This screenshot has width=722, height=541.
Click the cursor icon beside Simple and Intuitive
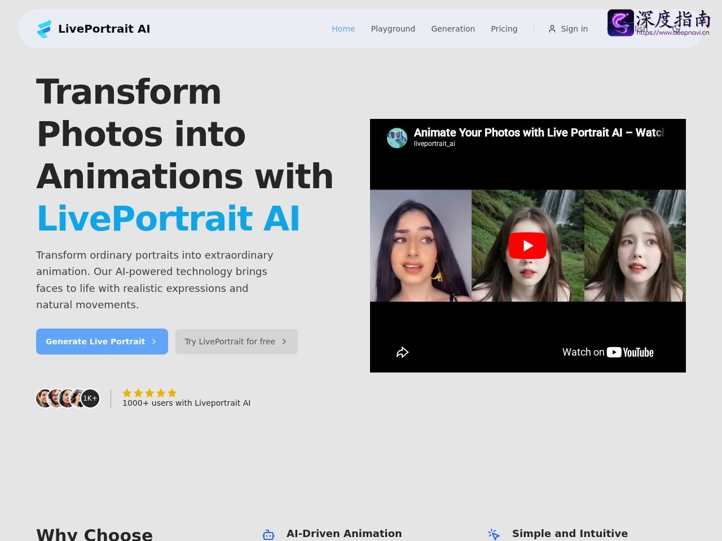tap(494, 534)
